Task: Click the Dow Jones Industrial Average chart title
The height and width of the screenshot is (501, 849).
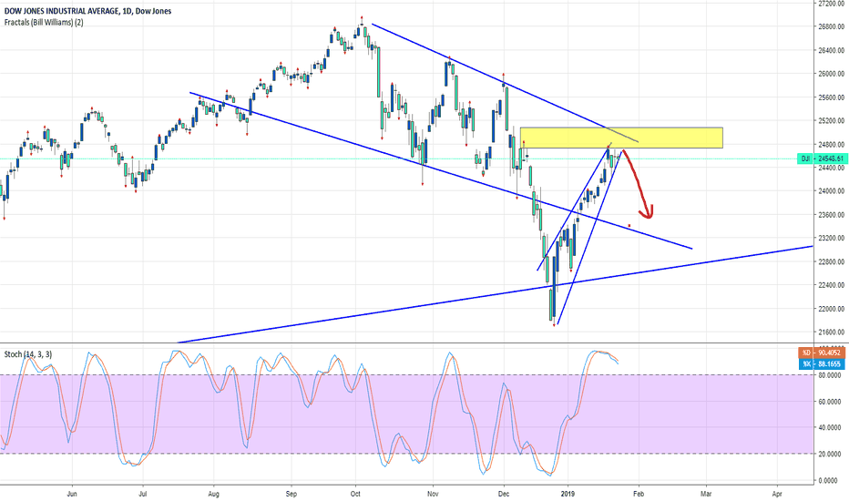Action: point(87,11)
